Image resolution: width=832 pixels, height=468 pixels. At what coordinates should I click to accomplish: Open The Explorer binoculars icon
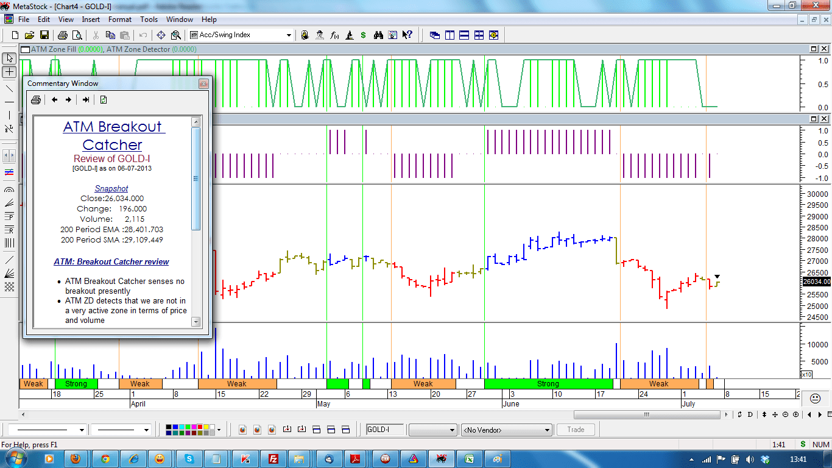(x=378, y=35)
